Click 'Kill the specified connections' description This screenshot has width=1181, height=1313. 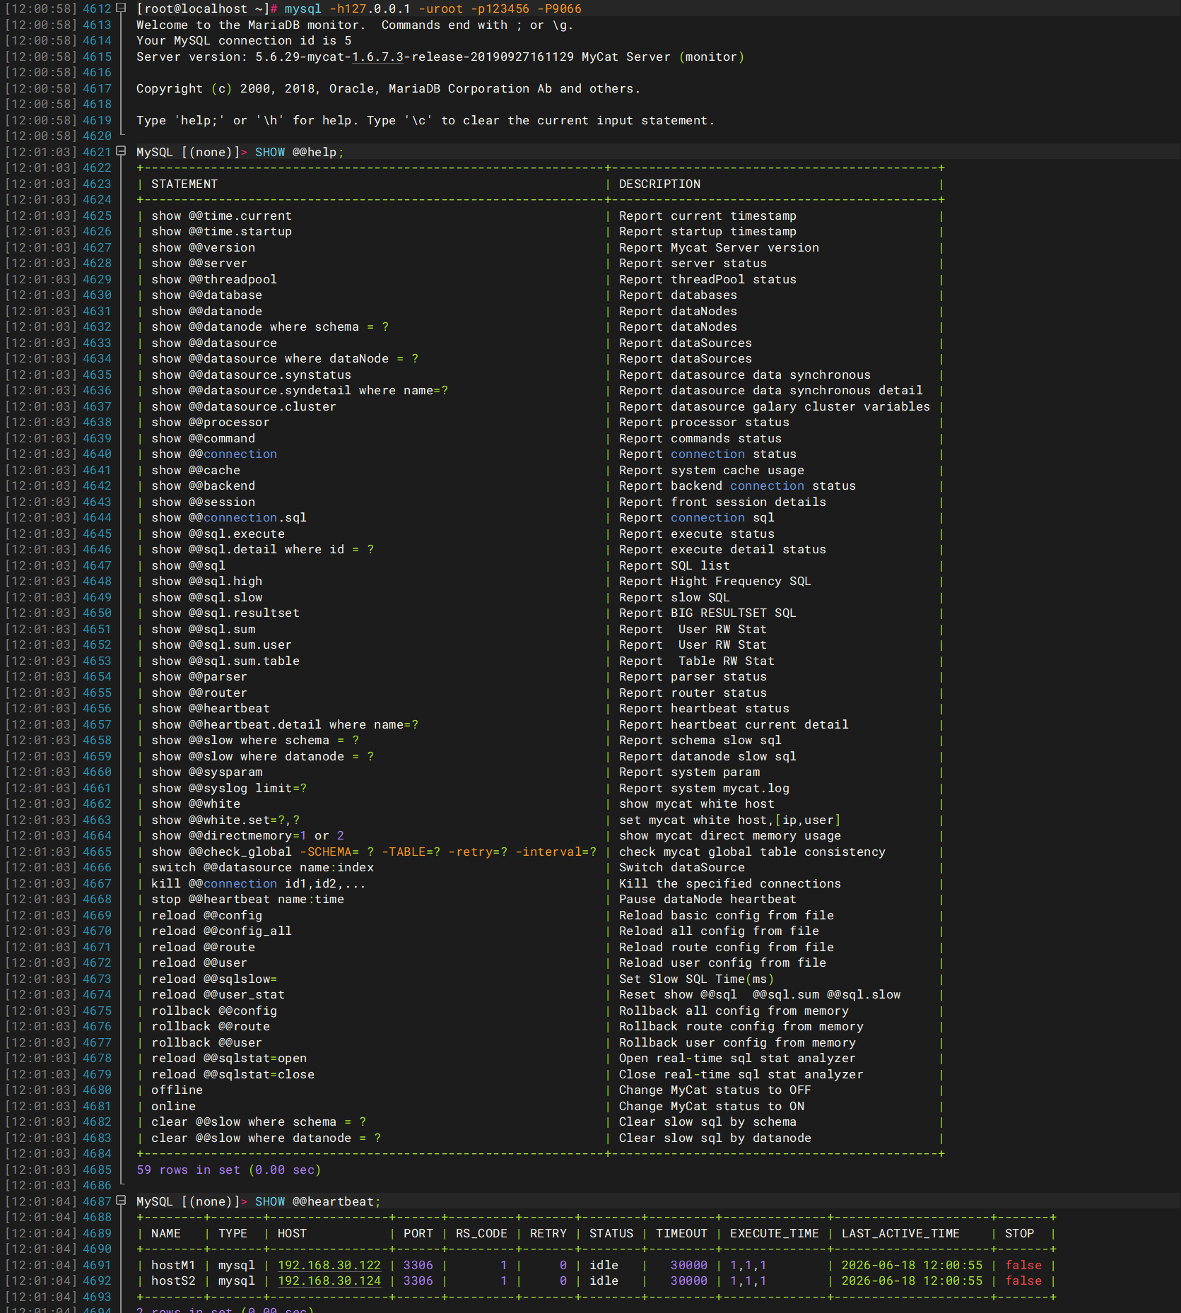tap(730, 883)
